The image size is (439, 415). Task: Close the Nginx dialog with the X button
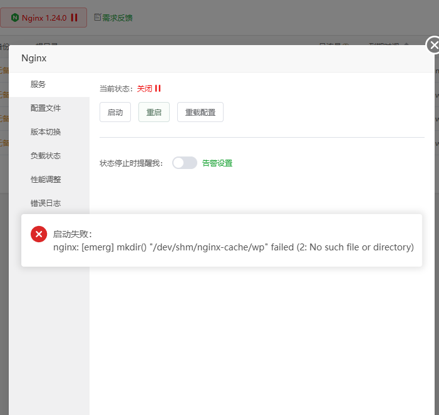433,45
